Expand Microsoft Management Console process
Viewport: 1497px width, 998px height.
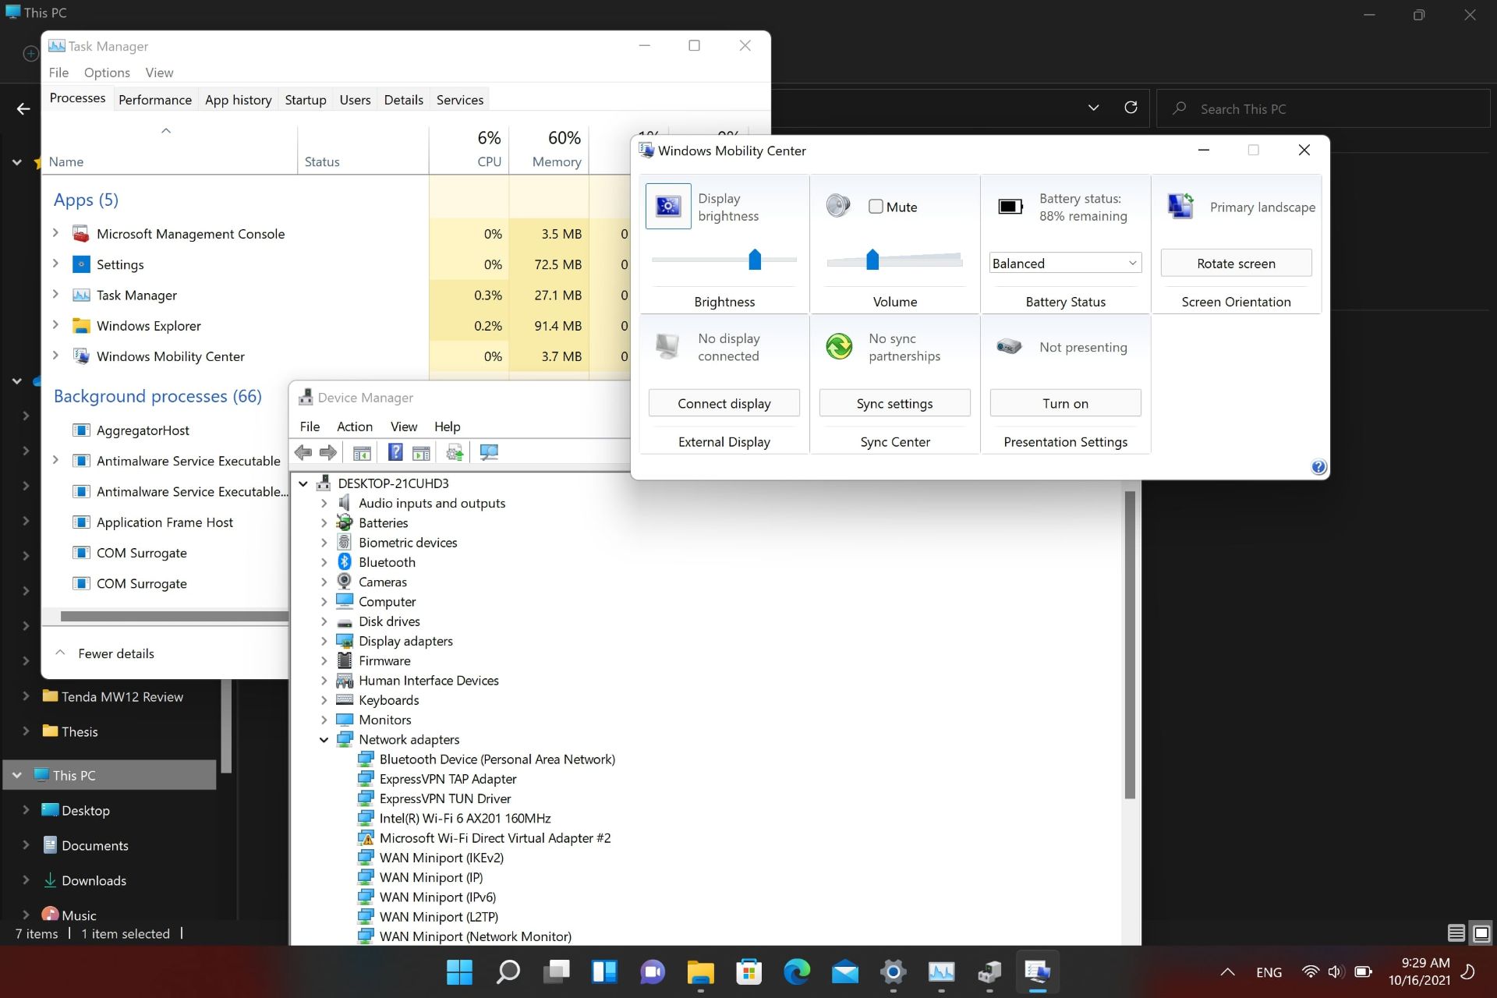[55, 233]
